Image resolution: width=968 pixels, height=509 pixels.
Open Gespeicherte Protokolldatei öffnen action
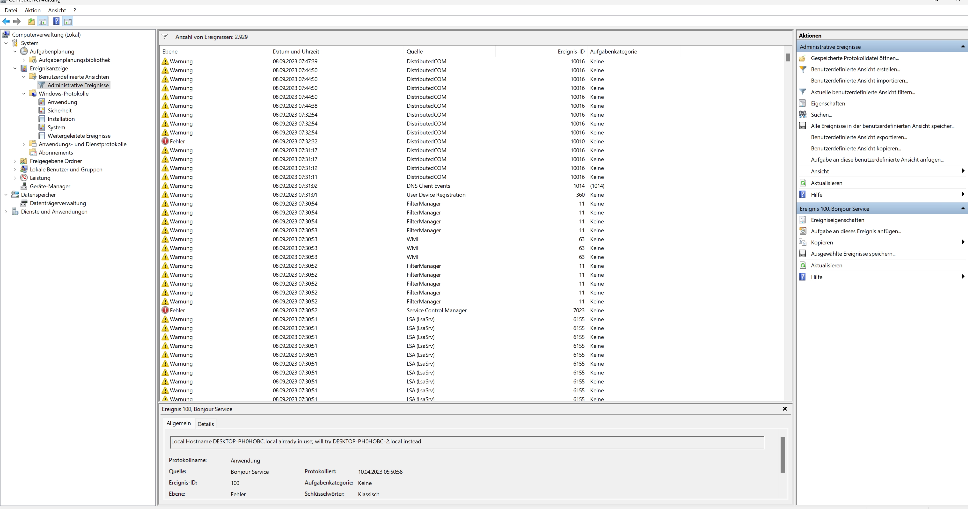coord(854,58)
